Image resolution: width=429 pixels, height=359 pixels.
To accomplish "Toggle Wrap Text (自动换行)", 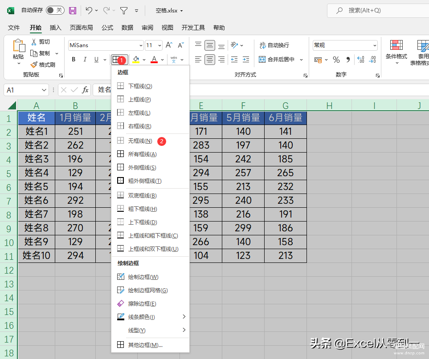I will point(274,45).
